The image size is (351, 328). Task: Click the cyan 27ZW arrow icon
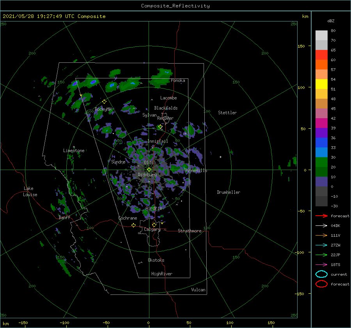[x=321, y=245]
